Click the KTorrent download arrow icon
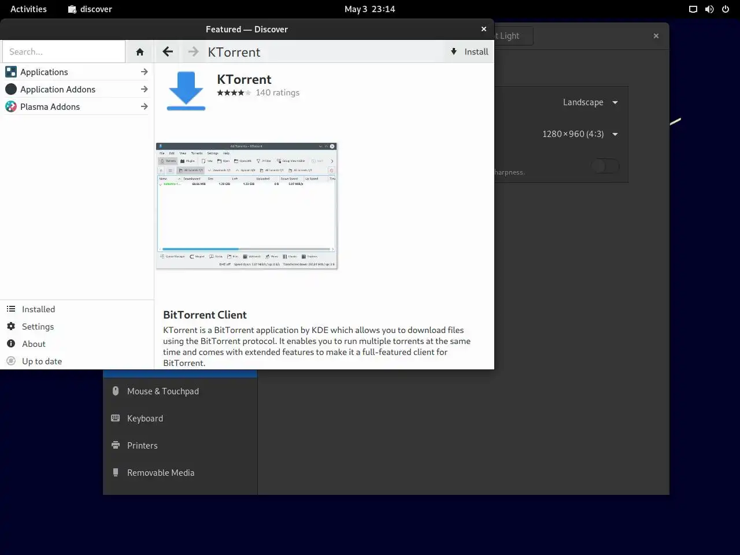Screen dimensions: 740x555 [186, 91]
